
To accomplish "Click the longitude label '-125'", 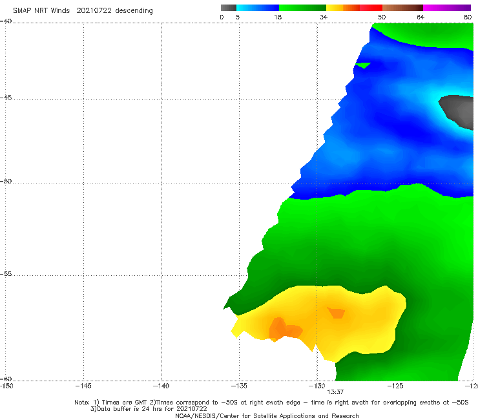I will click(395, 386).
